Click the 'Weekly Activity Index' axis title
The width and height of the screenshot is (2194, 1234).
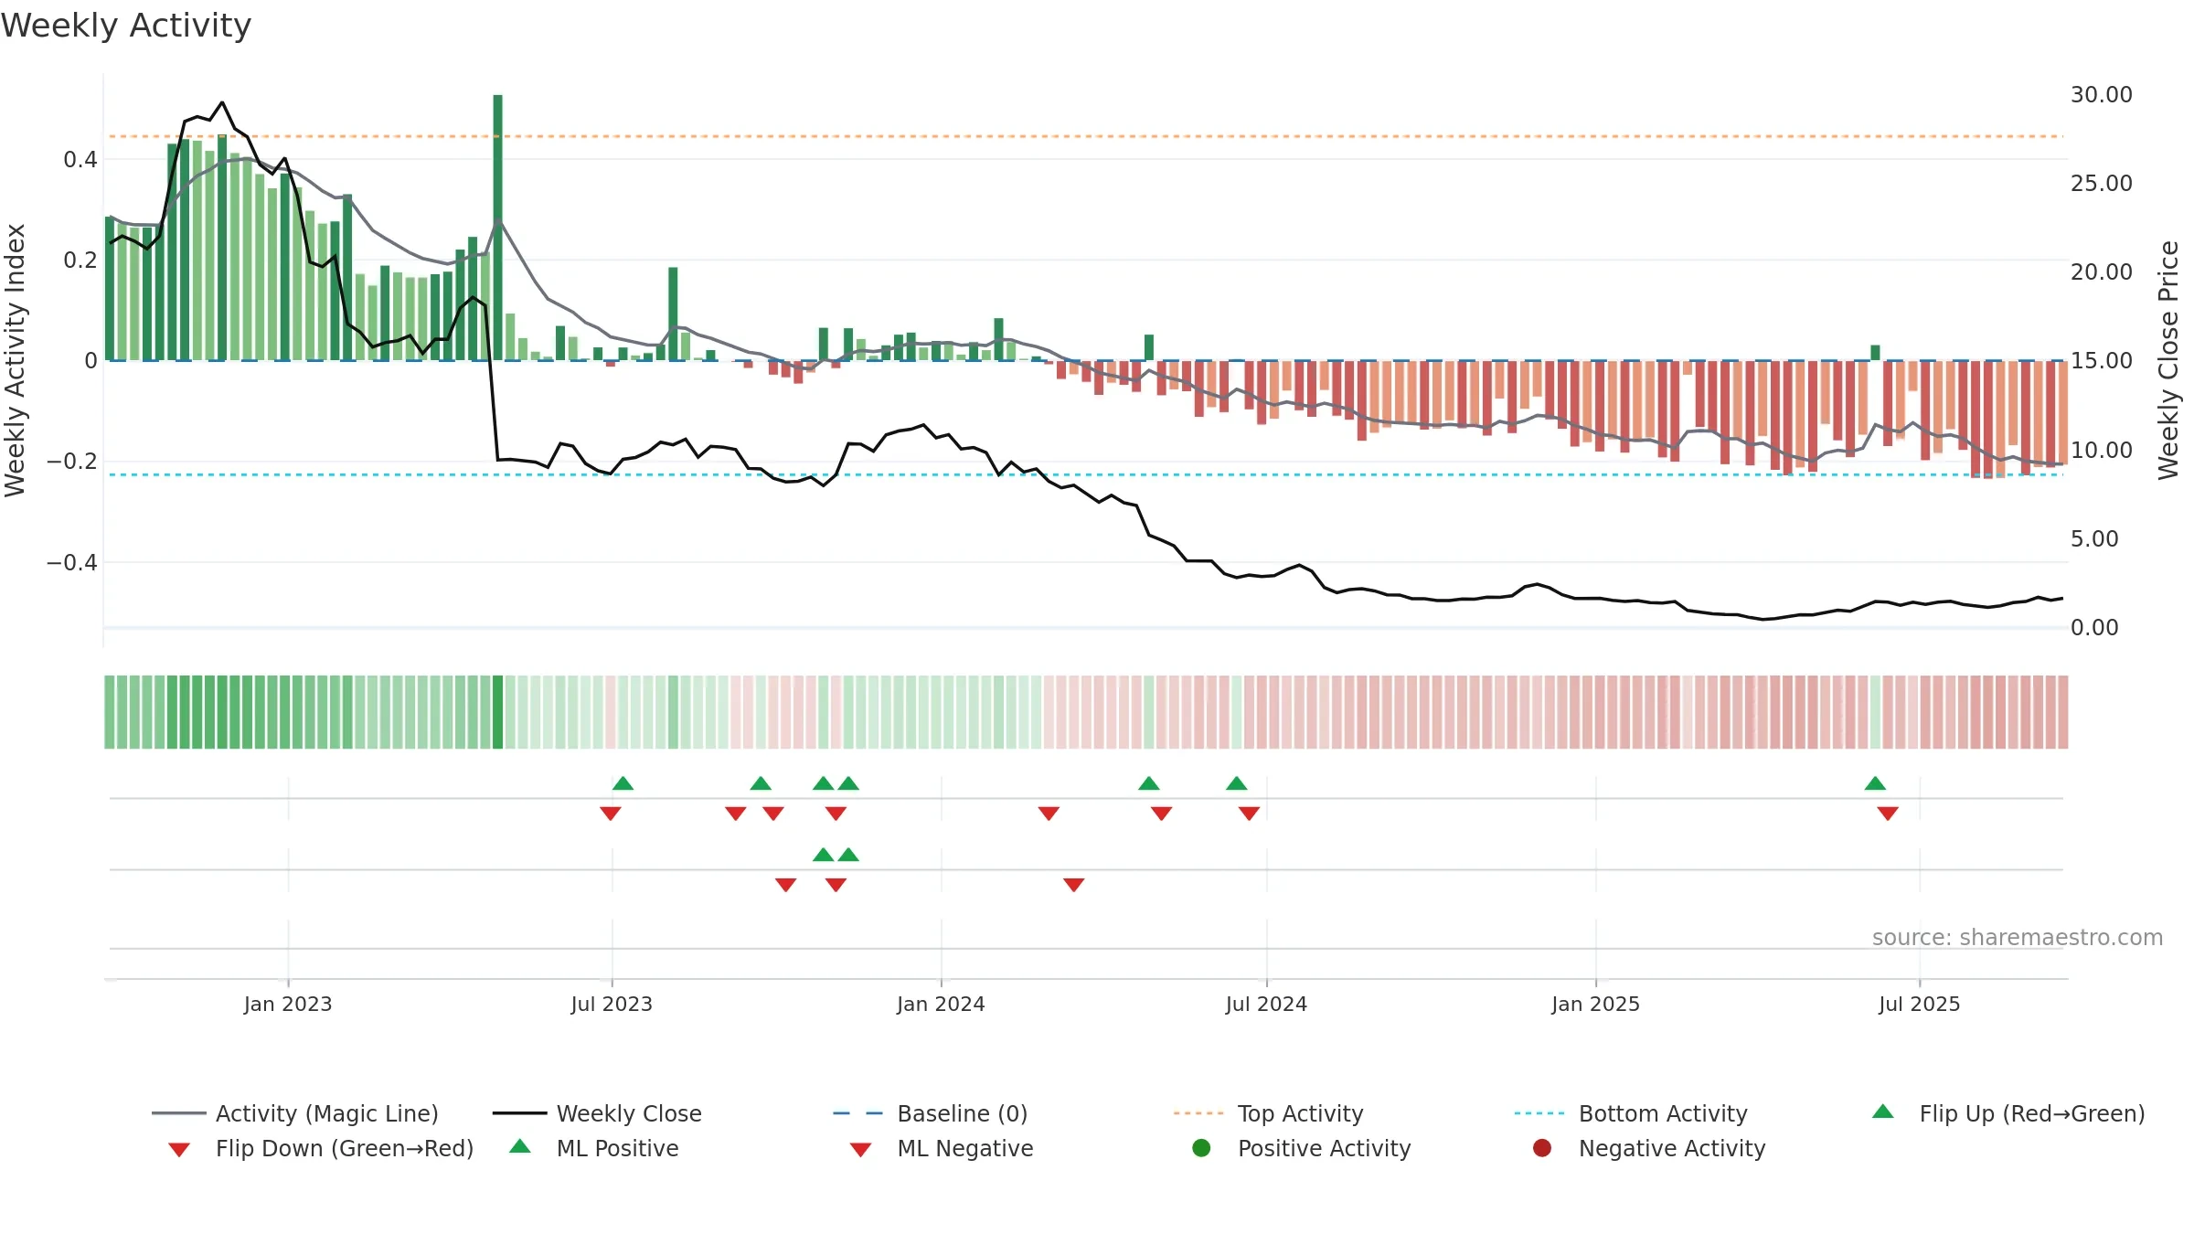point(15,360)
